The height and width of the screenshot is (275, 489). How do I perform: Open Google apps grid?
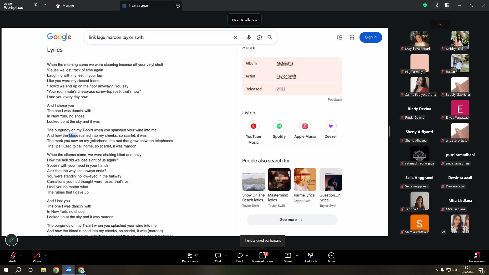tap(352, 37)
